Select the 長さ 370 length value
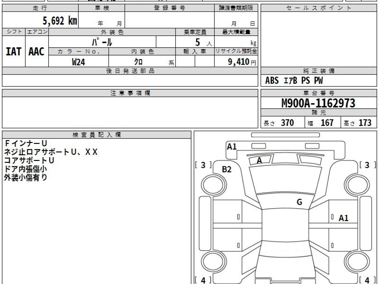 click(x=279, y=123)
